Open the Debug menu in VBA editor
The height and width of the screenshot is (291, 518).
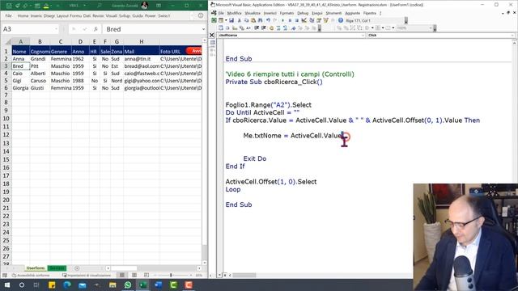click(303, 13)
